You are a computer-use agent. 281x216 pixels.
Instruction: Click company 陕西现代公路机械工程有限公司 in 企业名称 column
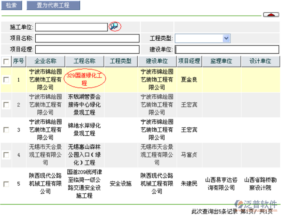(x=45, y=184)
